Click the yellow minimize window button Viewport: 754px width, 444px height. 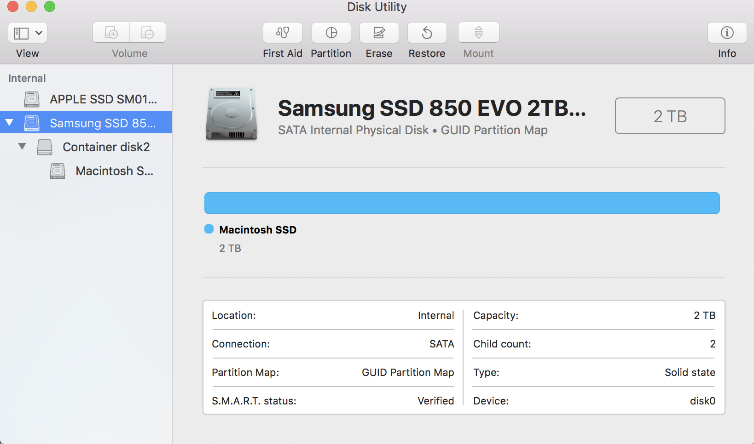point(31,6)
